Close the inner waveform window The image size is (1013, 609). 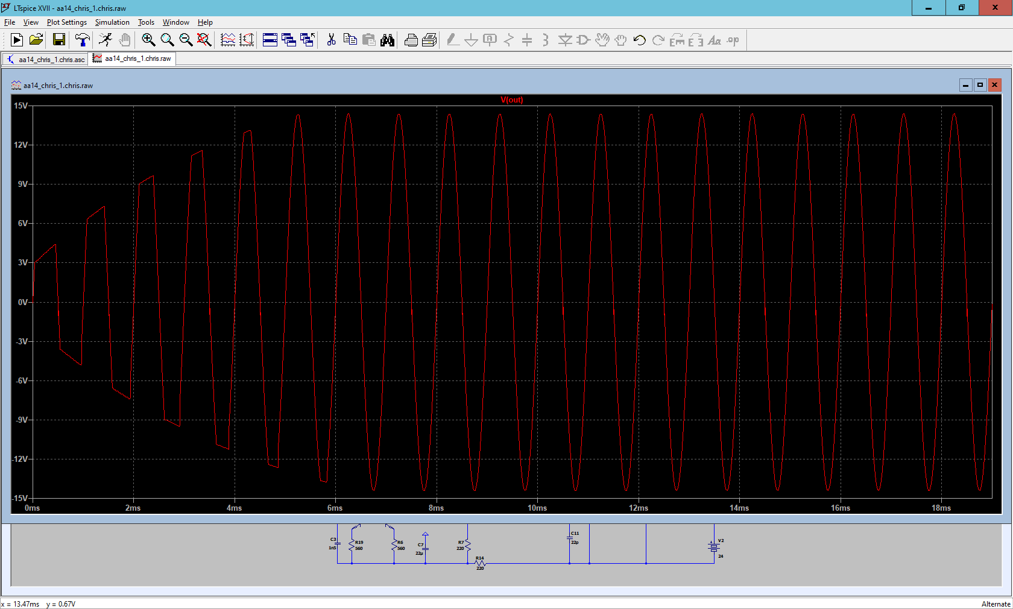[995, 85]
